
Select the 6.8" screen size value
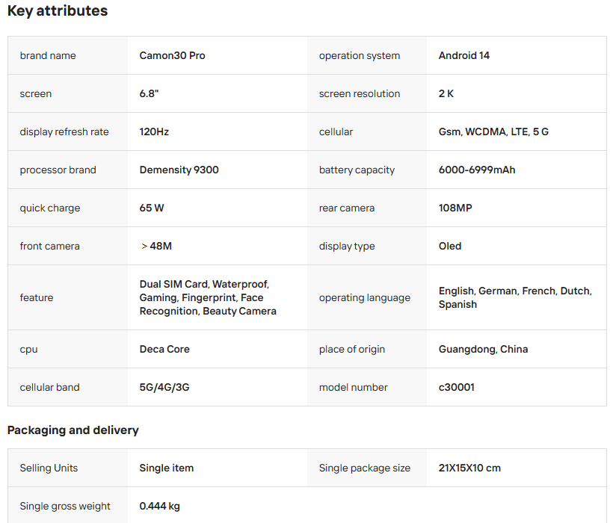pyautogui.click(x=149, y=94)
